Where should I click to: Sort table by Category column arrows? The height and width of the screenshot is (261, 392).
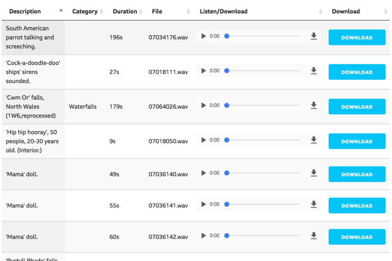pyautogui.click(x=101, y=12)
